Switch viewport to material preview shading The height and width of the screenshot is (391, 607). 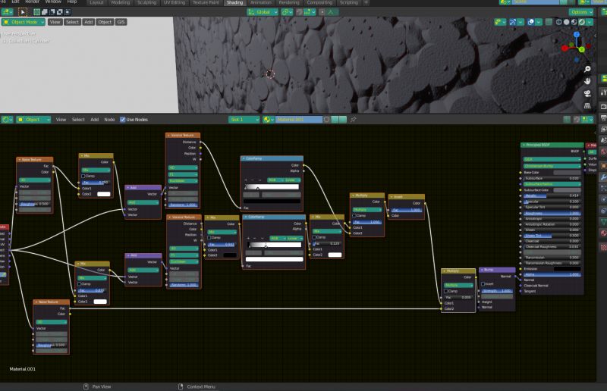tap(574, 22)
